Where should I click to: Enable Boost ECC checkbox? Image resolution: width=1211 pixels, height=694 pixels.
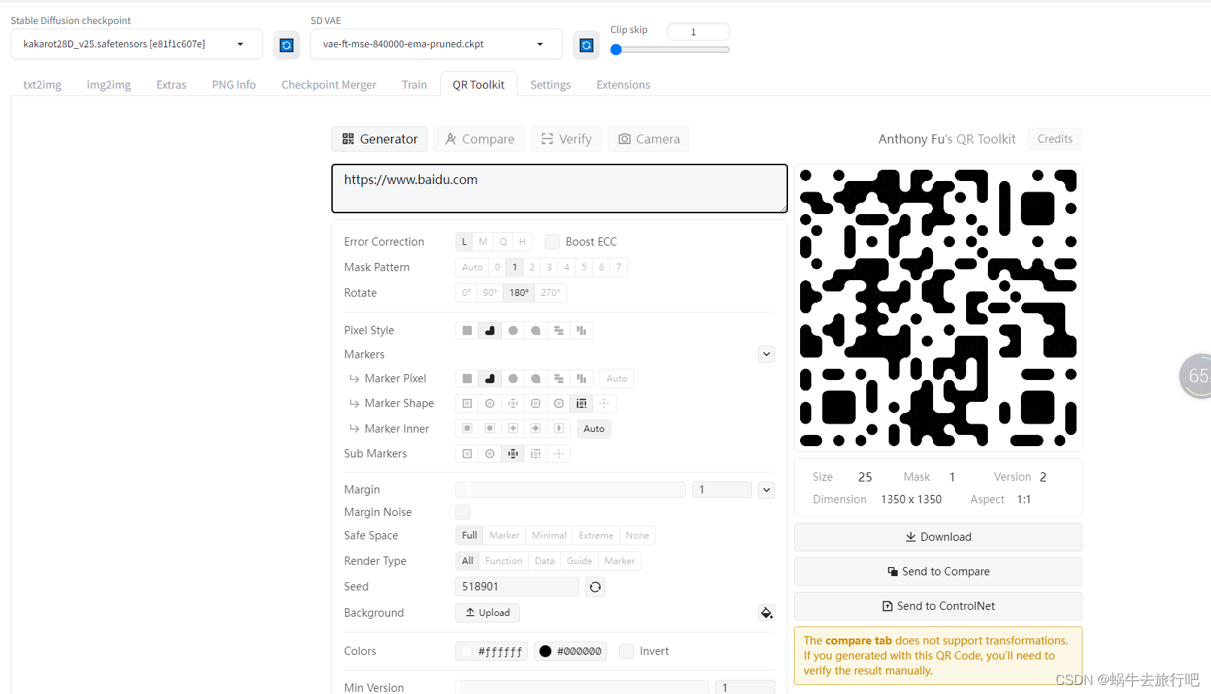pyautogui.click(x=552, y=242)
